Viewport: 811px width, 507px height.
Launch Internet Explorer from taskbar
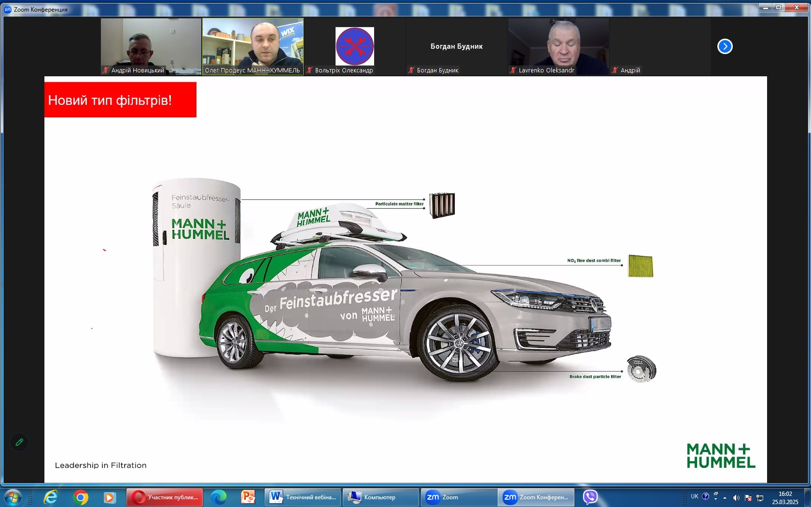(50, 497)
